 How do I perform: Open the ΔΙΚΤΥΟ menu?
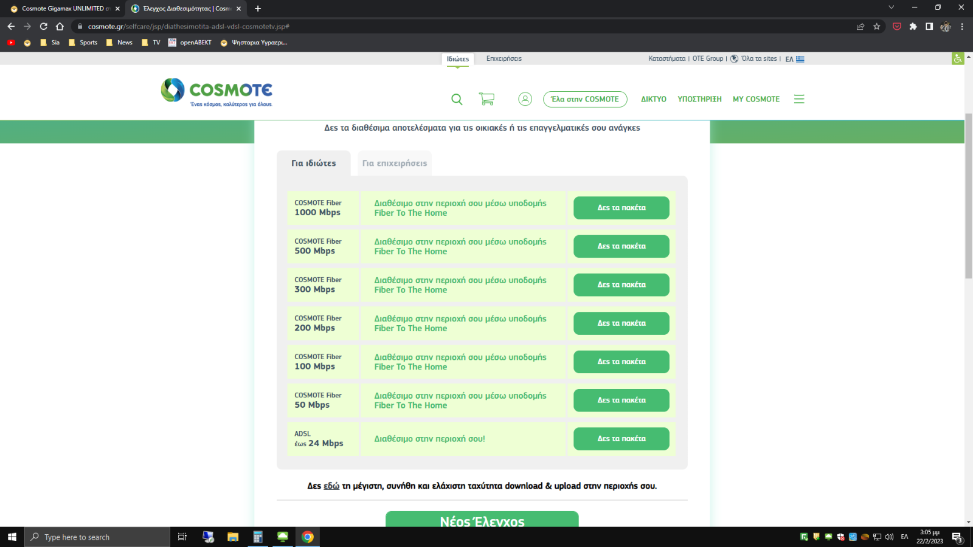click(x=654, y=99)
